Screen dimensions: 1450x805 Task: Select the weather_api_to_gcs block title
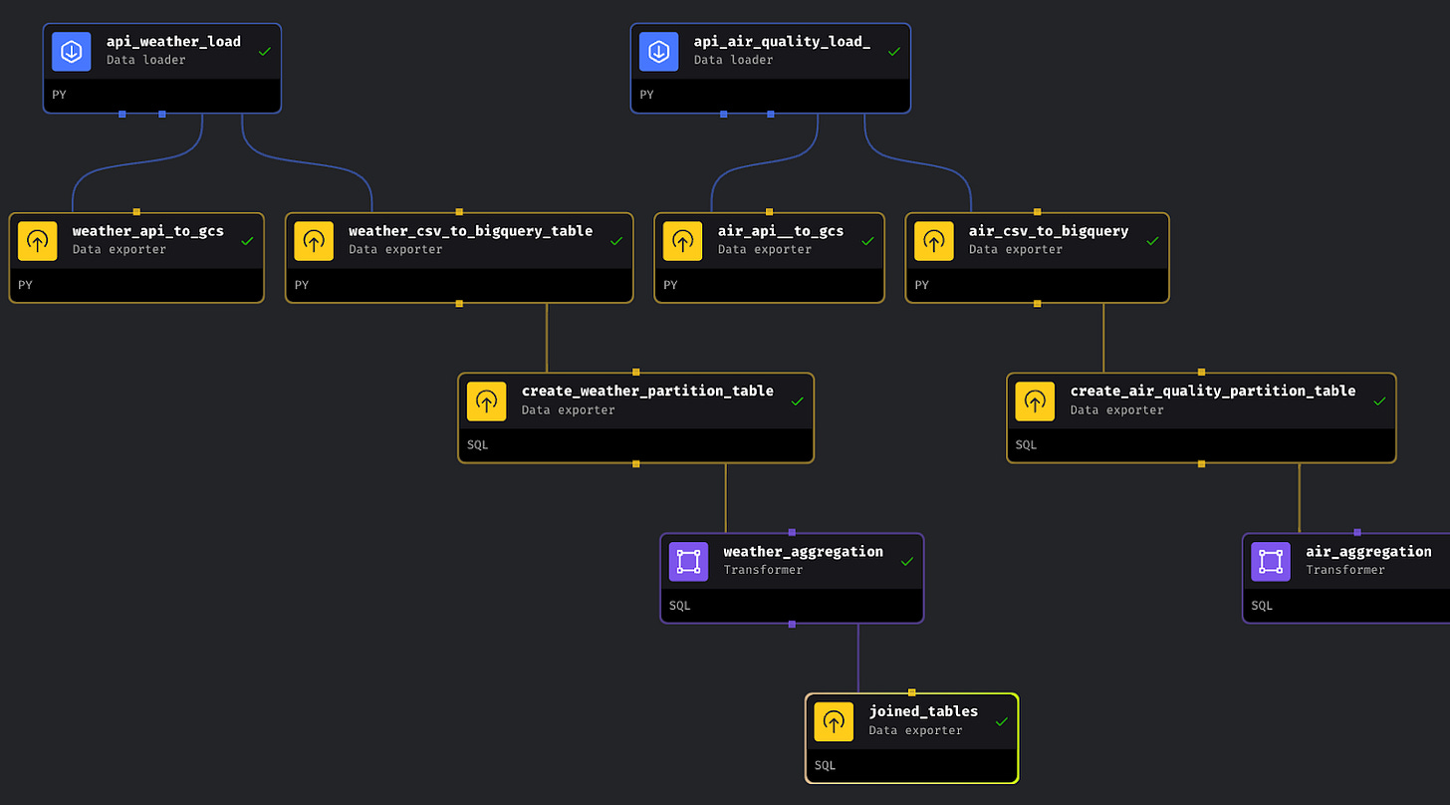tap(148, 231)
